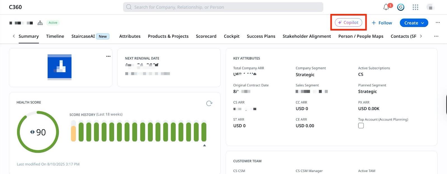Click the search magnifier icon

(129, 7)
